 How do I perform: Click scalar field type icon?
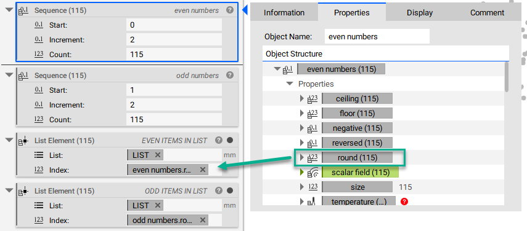(x=313, y=173)
